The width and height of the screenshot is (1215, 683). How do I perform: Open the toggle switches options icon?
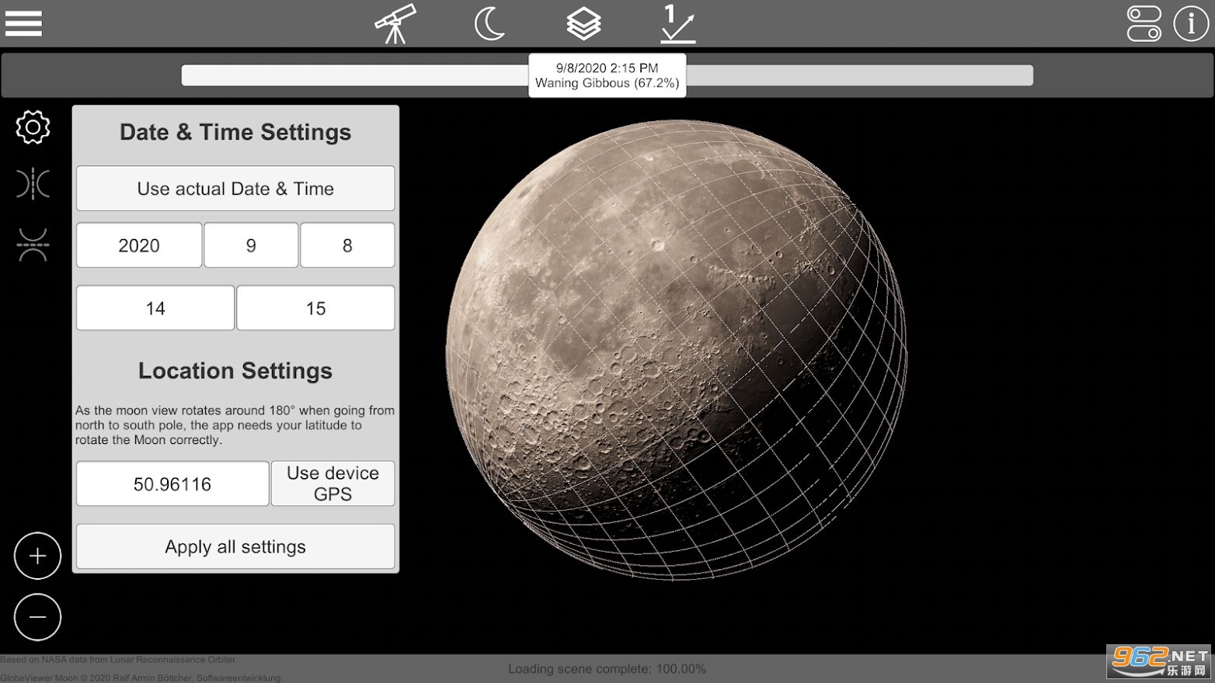click(1144, 23)
